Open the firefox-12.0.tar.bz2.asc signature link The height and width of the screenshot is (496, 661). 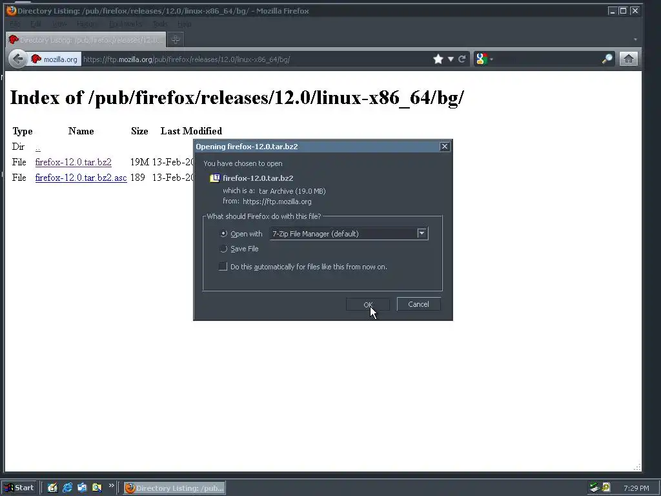click(x=81, y=178)
